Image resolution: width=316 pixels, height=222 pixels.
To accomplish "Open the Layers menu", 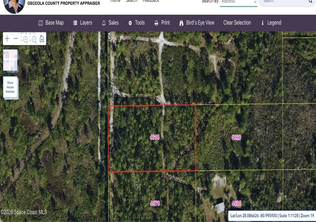I will (x=82, y=23).
